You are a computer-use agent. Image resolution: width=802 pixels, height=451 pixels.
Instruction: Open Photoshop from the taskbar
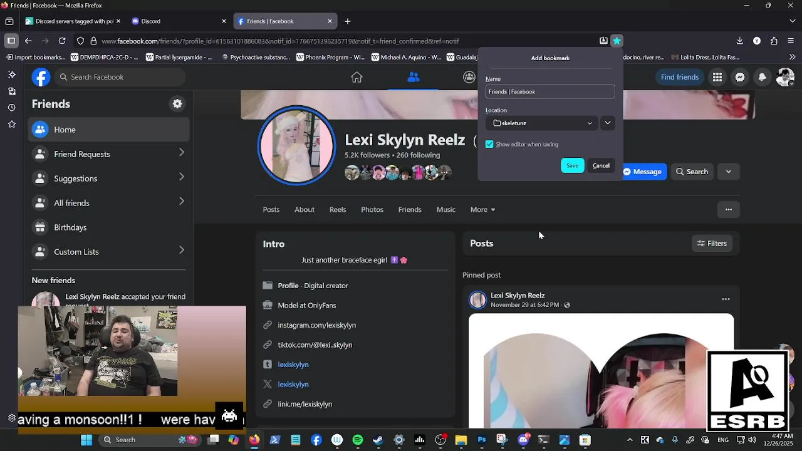[x=481, y=440]
